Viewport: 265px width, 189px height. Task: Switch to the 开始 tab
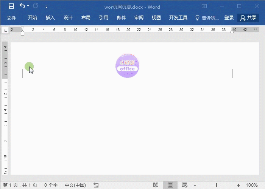click(32, 18)
